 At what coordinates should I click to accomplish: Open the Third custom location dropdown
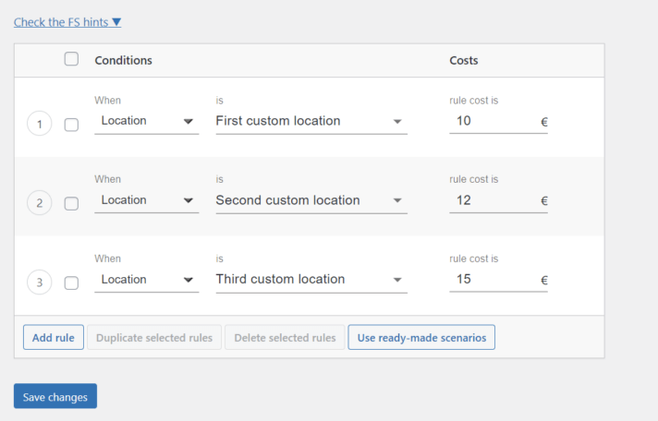[311, 280]
